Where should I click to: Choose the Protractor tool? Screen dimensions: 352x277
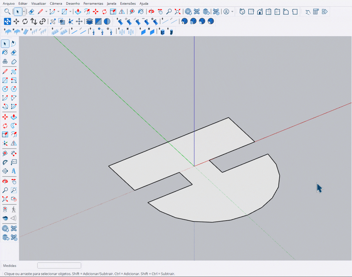[x=5, y=162]
